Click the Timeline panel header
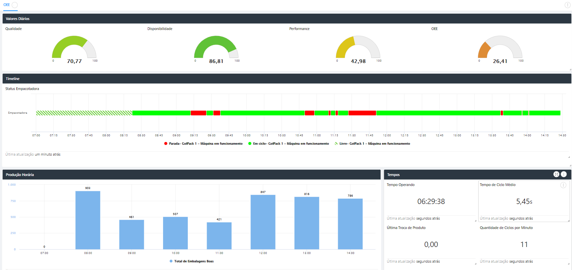572x270 pixels. pos(287,79)
